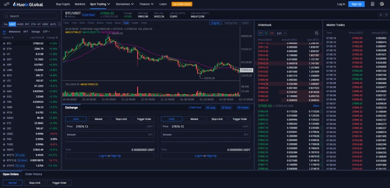Click More link in orderbook
Viewport: 390px width, 188px height.
tap(316, 106)
